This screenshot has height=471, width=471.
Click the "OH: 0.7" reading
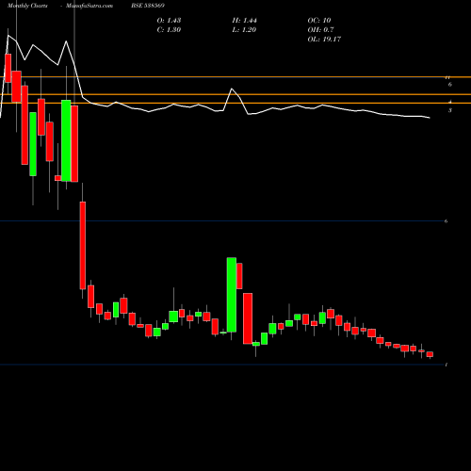pos(320,30)
